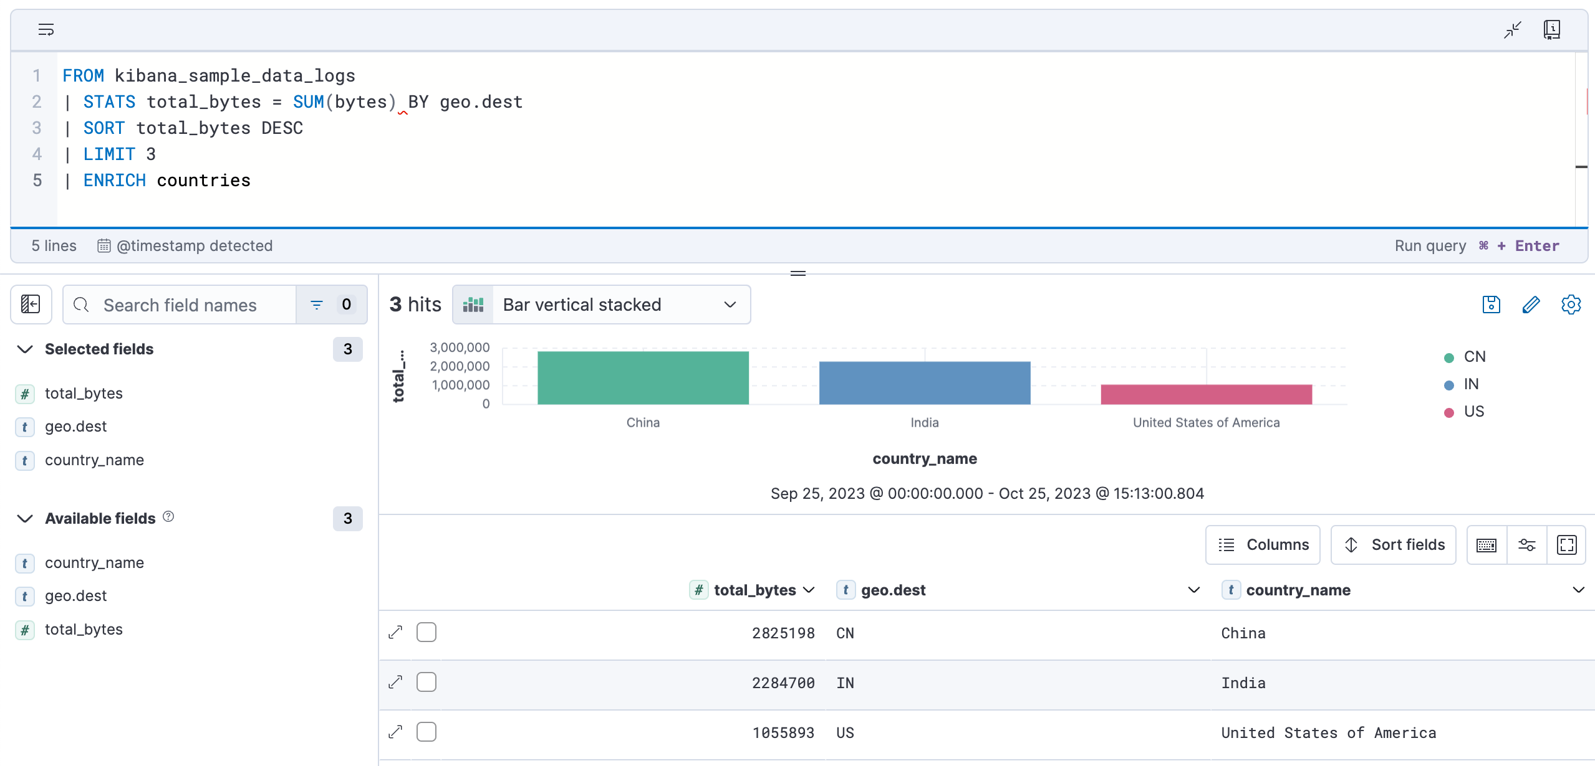This screenshot has width=1595, height=766.
Task: Toggle the first result row checkbox
Action: pyautogui.click(x=427, y=632)
